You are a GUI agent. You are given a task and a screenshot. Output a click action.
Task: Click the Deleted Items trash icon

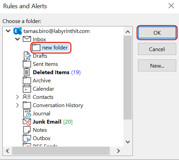pos(27,72)
